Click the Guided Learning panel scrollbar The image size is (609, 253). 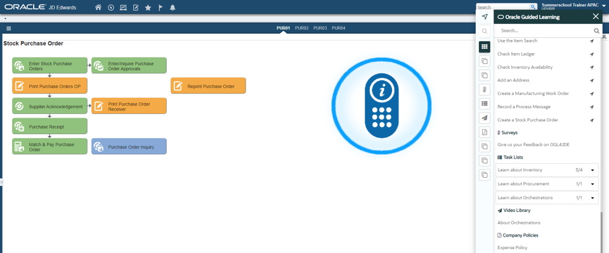(x=601, y=233)
